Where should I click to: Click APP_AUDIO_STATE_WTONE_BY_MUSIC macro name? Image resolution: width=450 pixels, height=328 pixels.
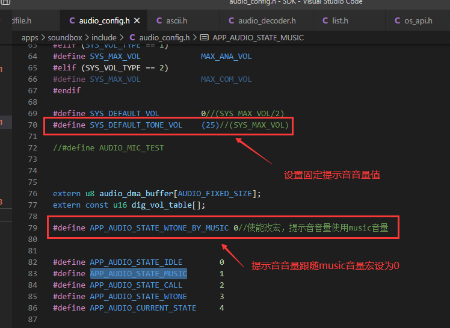[x=159, y=227]
